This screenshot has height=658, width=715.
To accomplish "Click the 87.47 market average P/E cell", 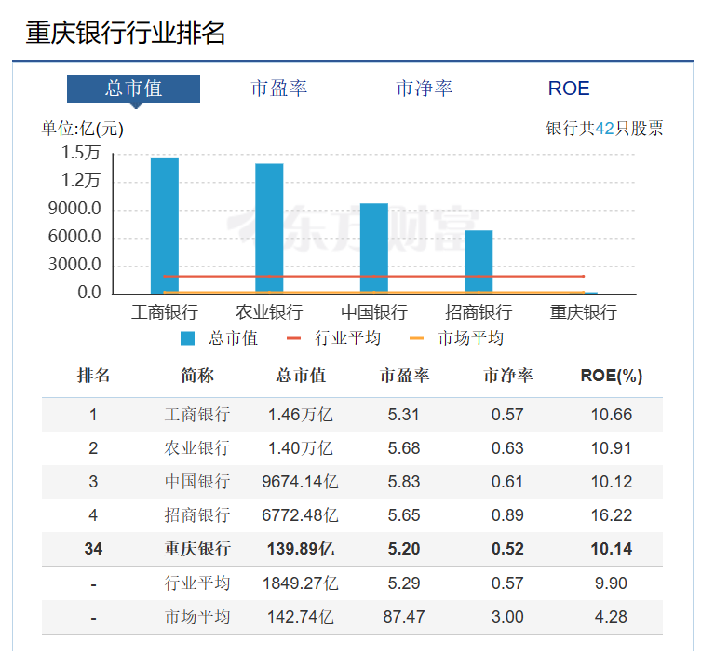I will [x=403, y=617].
